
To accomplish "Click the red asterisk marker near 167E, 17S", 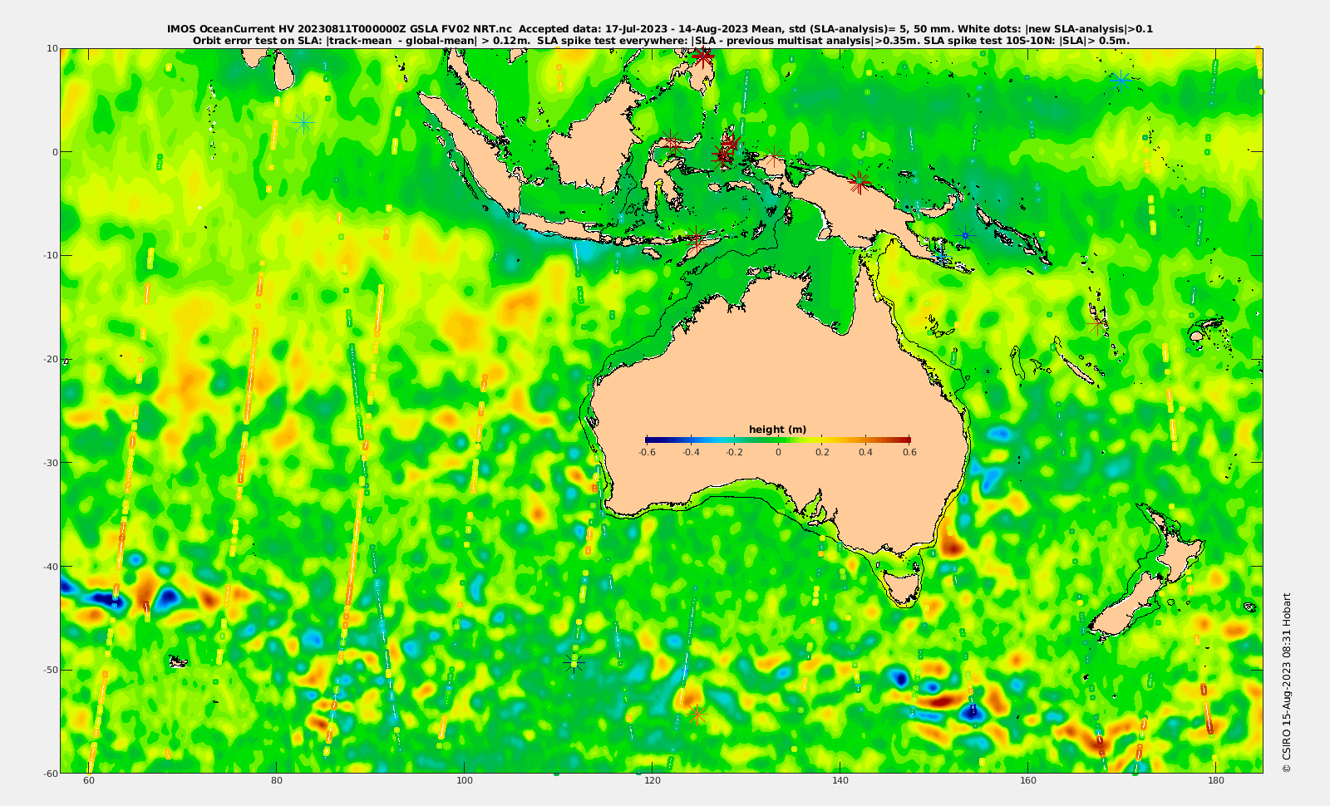I will 1097,323.
